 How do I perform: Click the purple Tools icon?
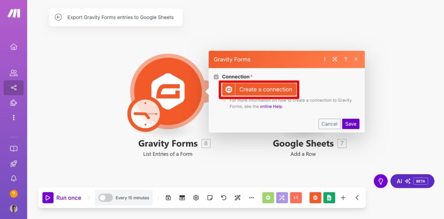(282, 198)
